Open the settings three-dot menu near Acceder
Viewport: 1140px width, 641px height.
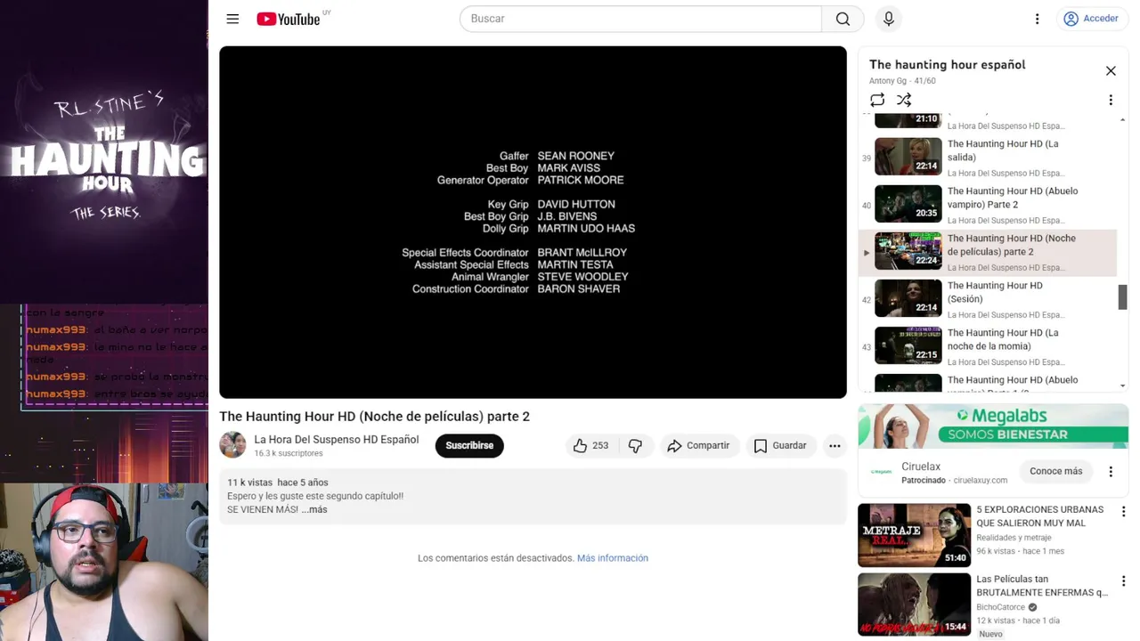1037,19
